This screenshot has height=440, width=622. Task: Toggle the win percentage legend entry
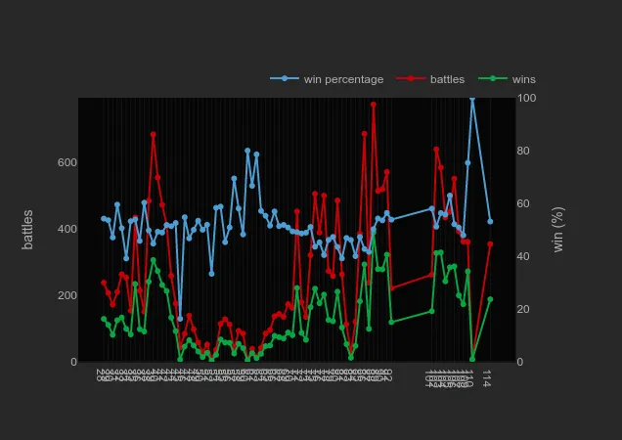(x=327, y=79)
